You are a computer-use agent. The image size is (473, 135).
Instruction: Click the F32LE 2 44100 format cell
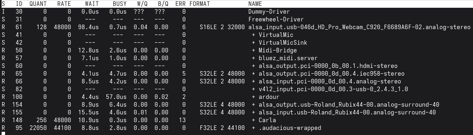coord(222,128)
